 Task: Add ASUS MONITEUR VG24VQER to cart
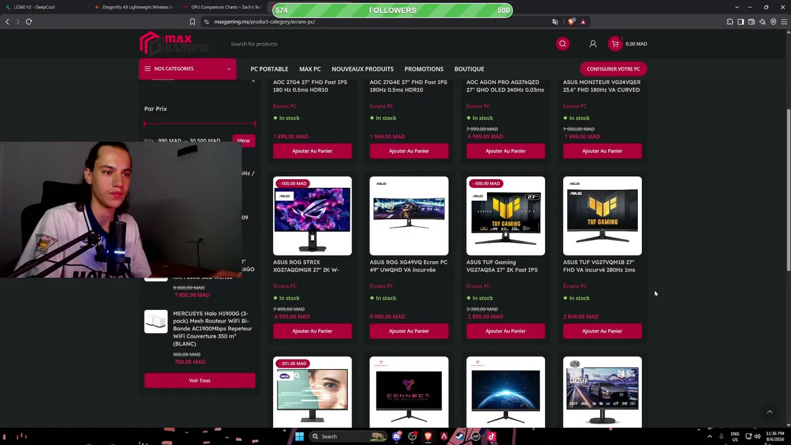(x=603, y=151)
